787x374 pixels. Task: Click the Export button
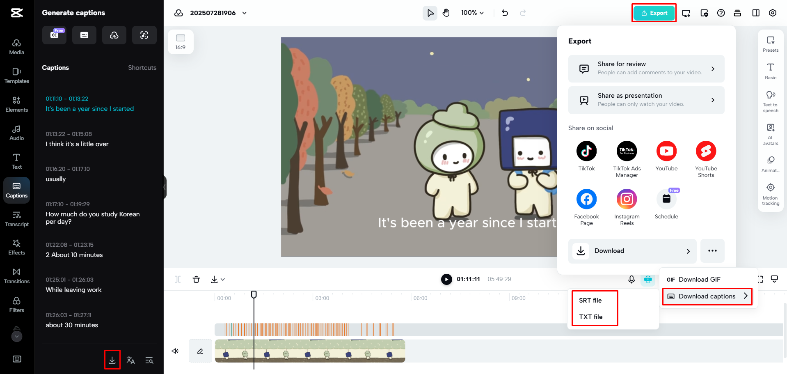[x=654, y=13]
